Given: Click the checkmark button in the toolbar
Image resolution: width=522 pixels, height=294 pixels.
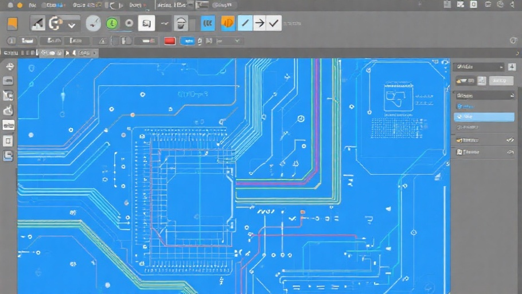Looking at the screenshot, I should click(274, 24).
